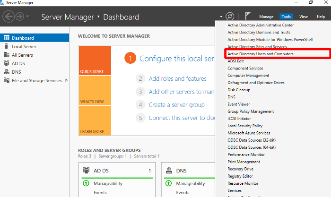Click Events in the DNS tile

(x=183, y=193)
